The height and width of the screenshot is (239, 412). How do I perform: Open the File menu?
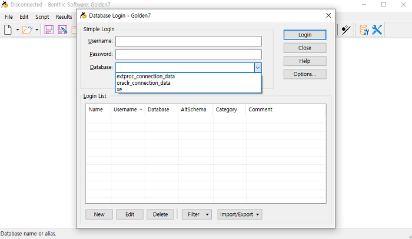click(x=9, y=17)
